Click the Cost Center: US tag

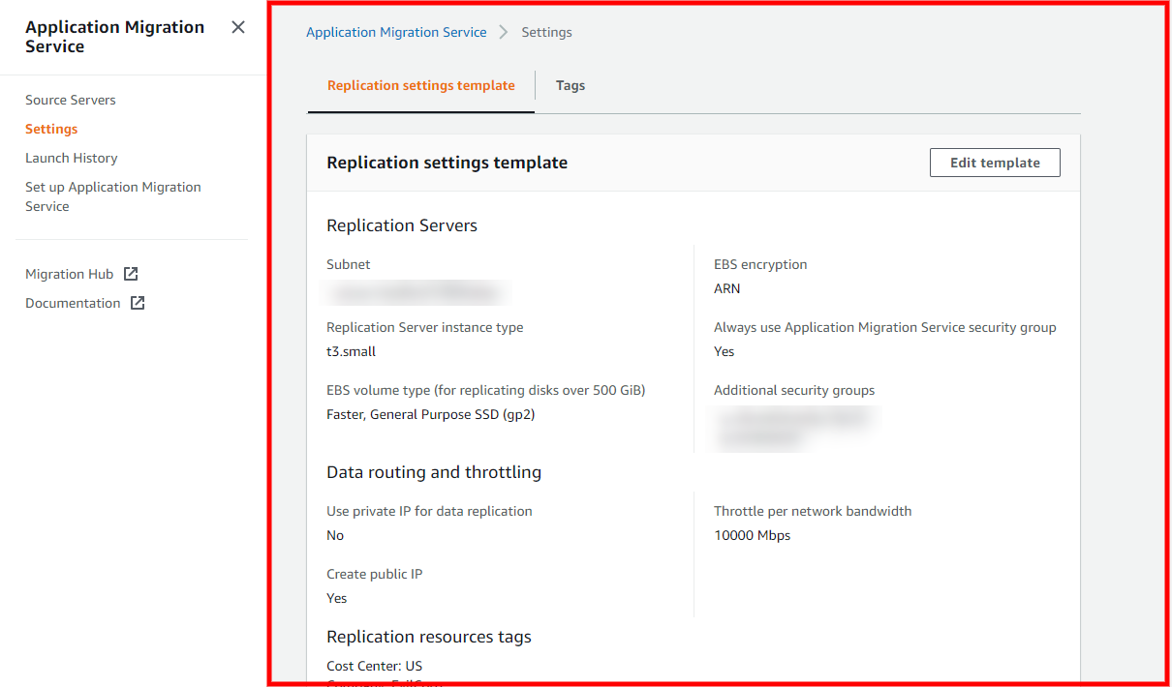[x=375, y=666]
